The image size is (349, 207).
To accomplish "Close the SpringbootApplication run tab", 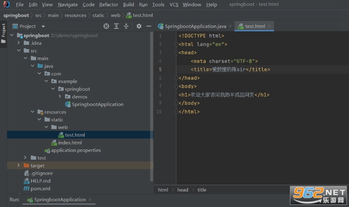I will coord(90,200).
